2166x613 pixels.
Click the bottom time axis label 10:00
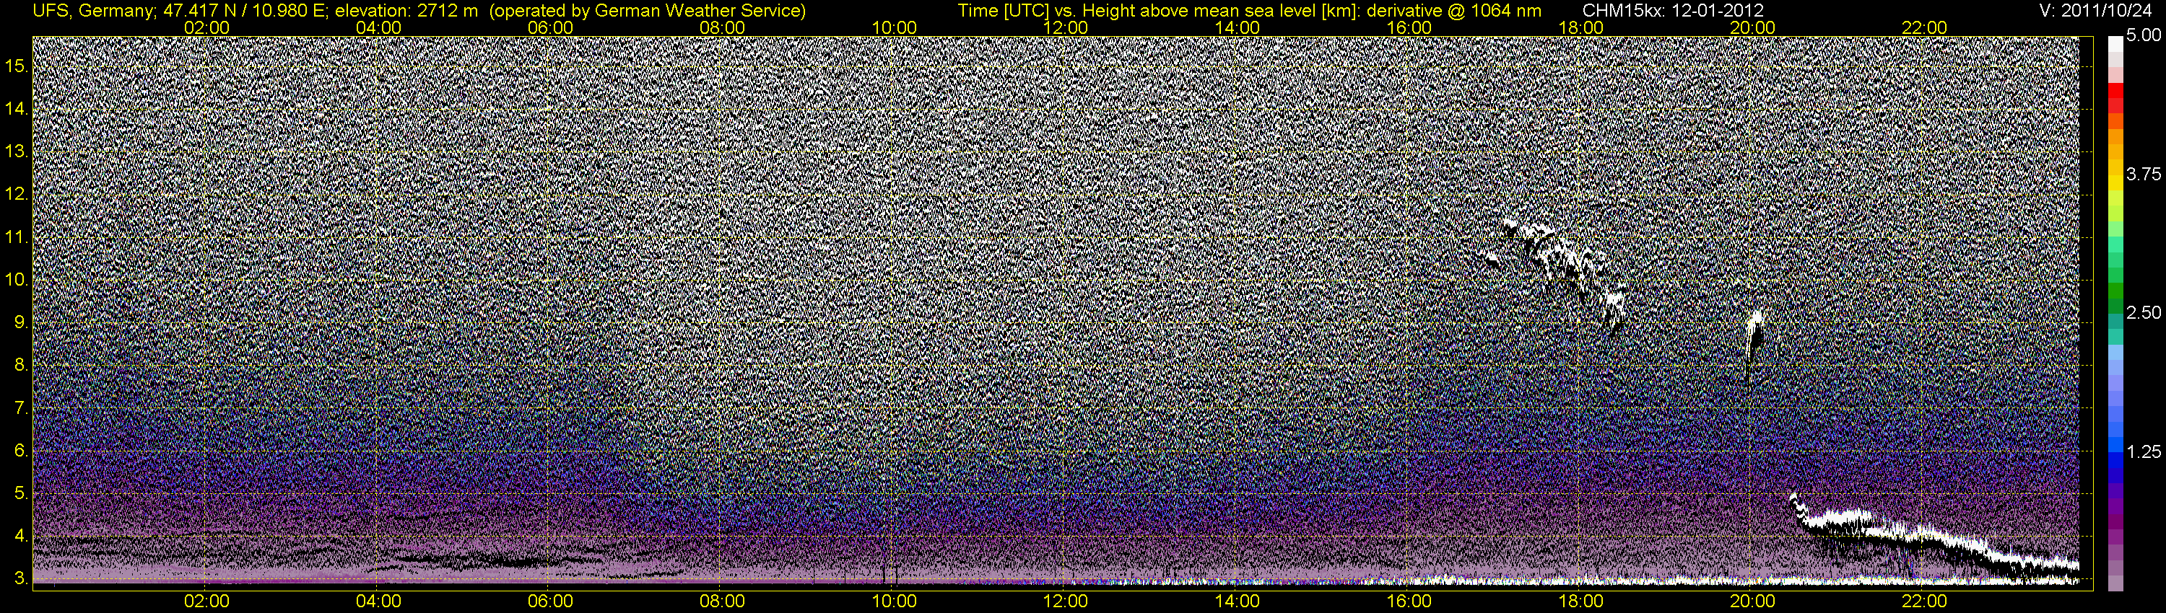tap(894, 601)
